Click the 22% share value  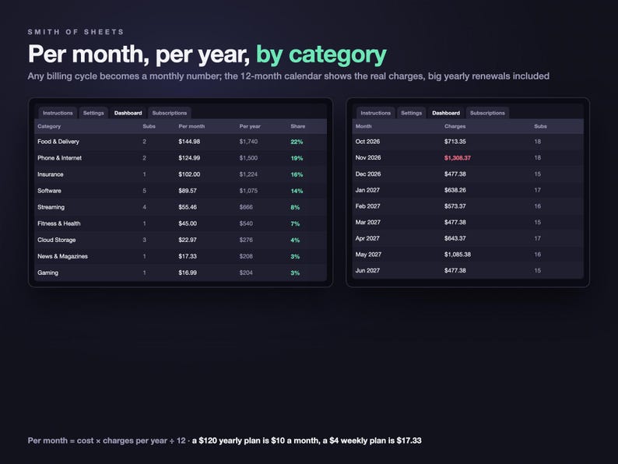click(297, 142)
